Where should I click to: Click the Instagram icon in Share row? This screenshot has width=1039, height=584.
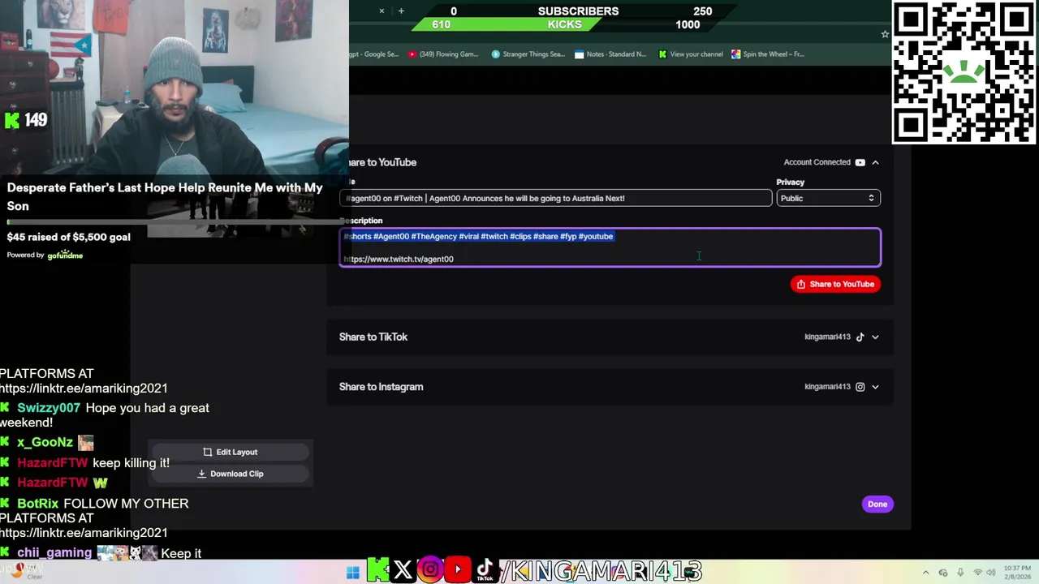[x=860, y=387]
